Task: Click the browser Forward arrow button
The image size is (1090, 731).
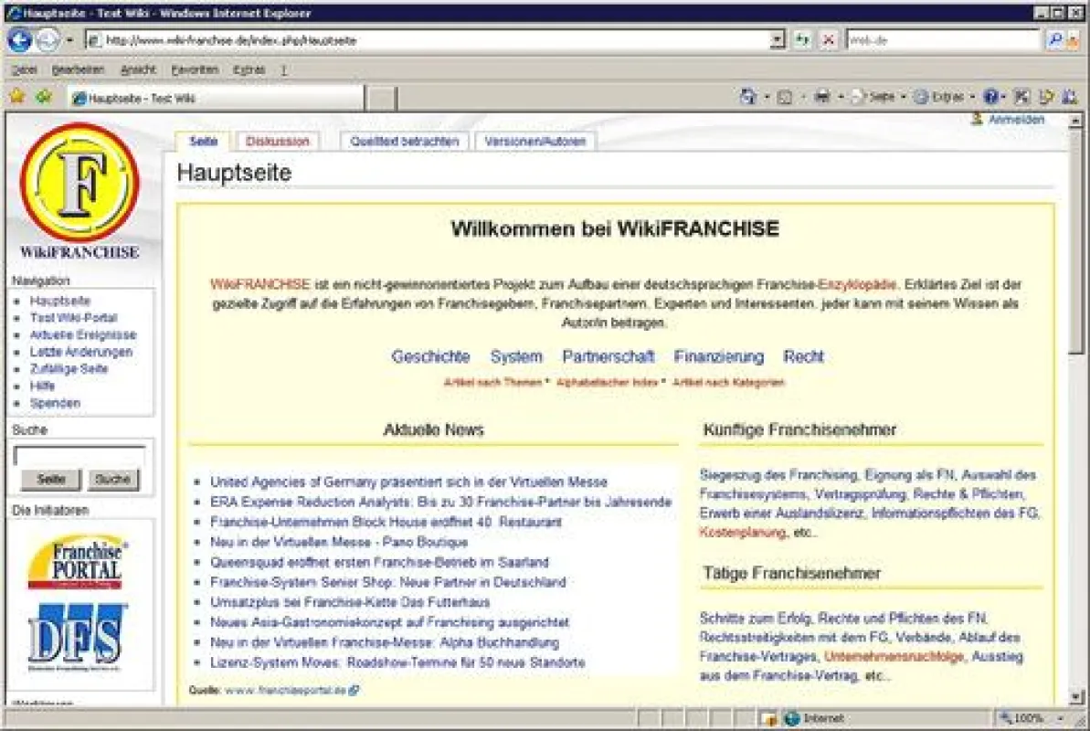Action: (x=48, y=40)
